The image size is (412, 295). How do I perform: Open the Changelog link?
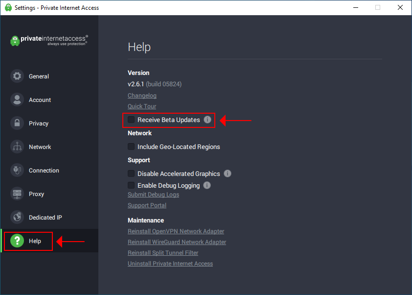[142, 96]
